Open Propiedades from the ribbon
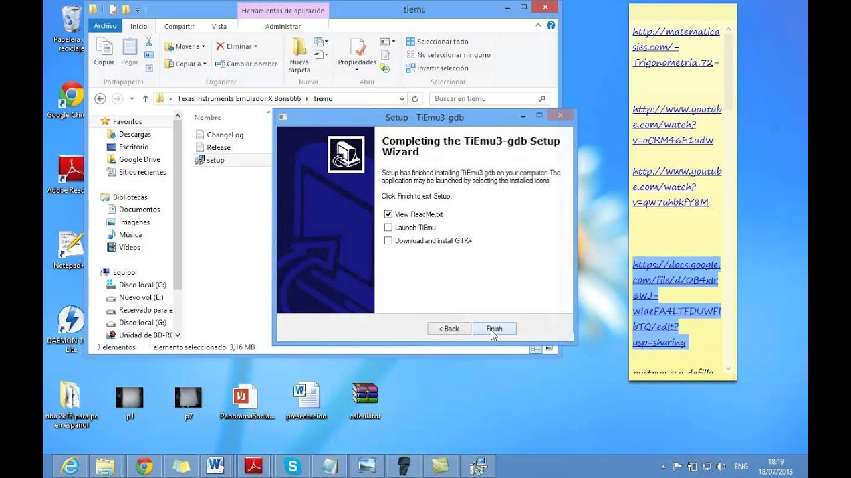The image size is (851, 478). tap(357, 55)
